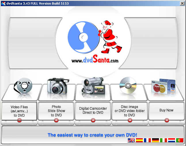This screenshot has height=146, width=186.
Task: Select the Portuguese flag language
Action: coord(180,140)
